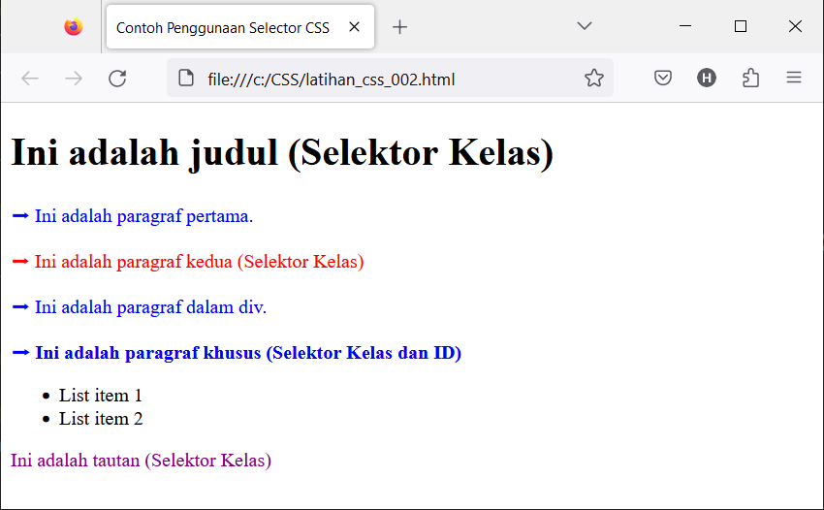Close the Firefox window
Image resolution: width=824 pixels, height=510 pixels.
click(795, 26)
